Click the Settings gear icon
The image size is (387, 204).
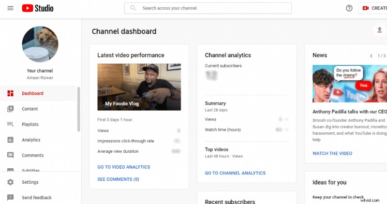(10, 182)
